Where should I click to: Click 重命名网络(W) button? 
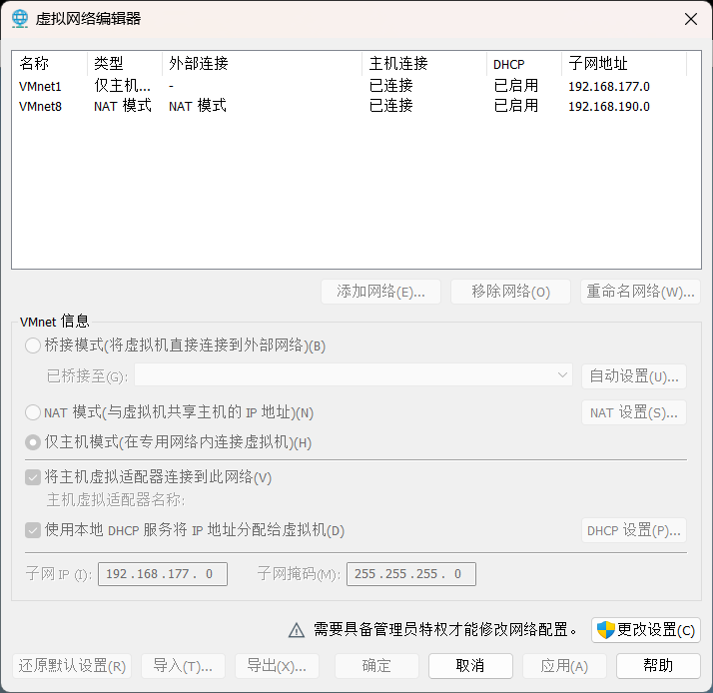pos(640,292)
